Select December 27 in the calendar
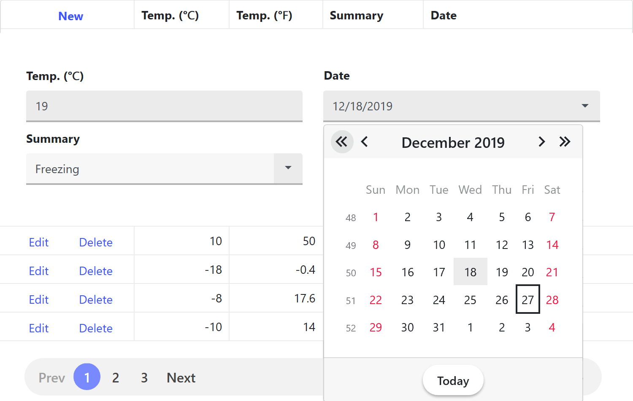This screenshot has height=401, width=633. pos(527,299)
